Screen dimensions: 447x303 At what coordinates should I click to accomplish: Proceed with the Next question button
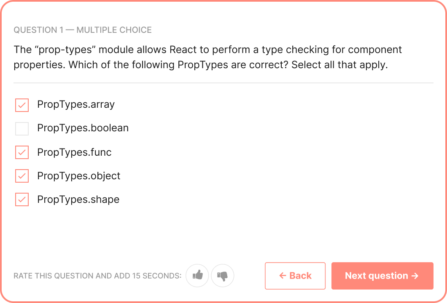pyautogui.click(x=382, y=276)
